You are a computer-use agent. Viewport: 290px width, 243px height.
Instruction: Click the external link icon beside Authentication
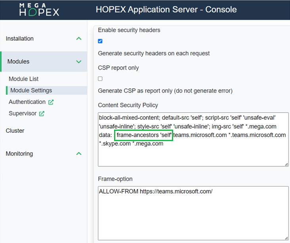[x=51, y=102]
